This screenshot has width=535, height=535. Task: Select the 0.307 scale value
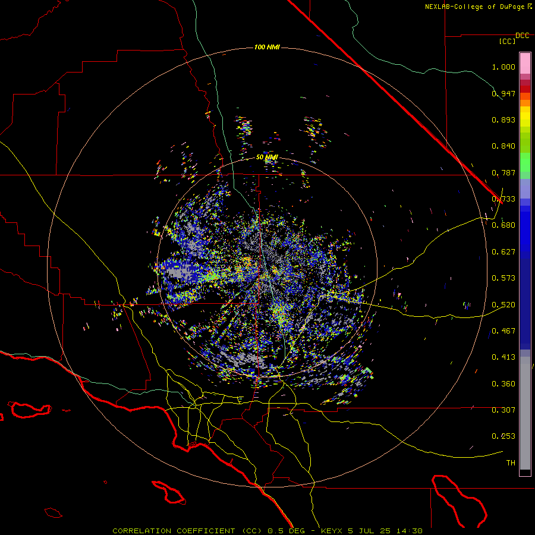503,410
